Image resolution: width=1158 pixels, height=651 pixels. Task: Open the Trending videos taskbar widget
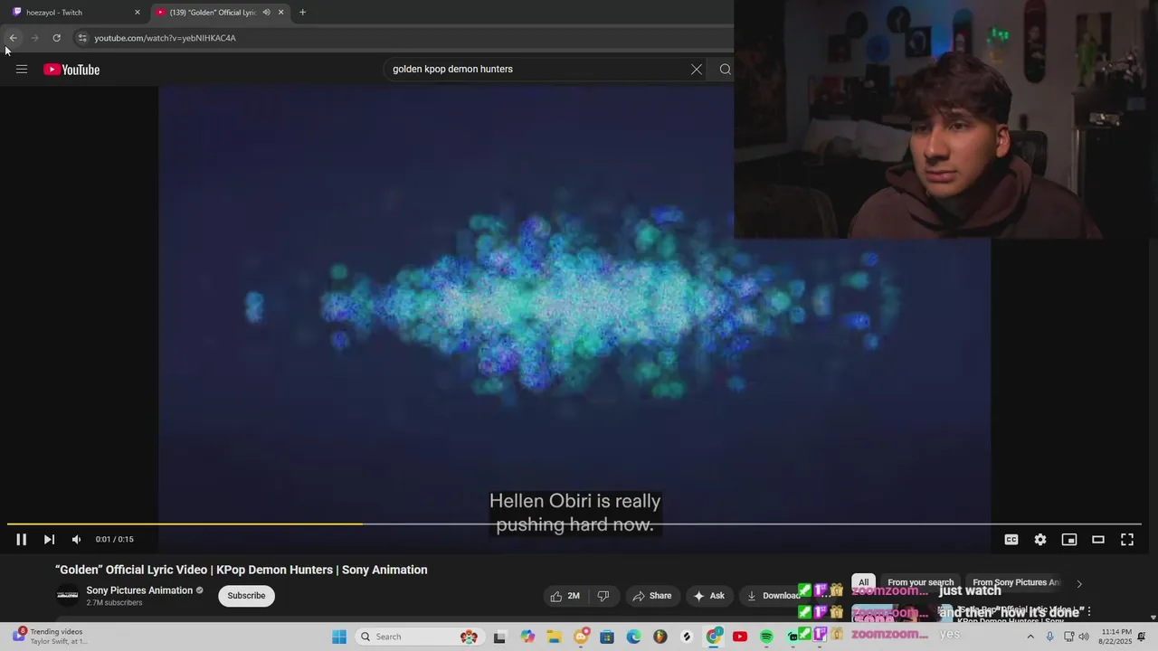(51, 637)
